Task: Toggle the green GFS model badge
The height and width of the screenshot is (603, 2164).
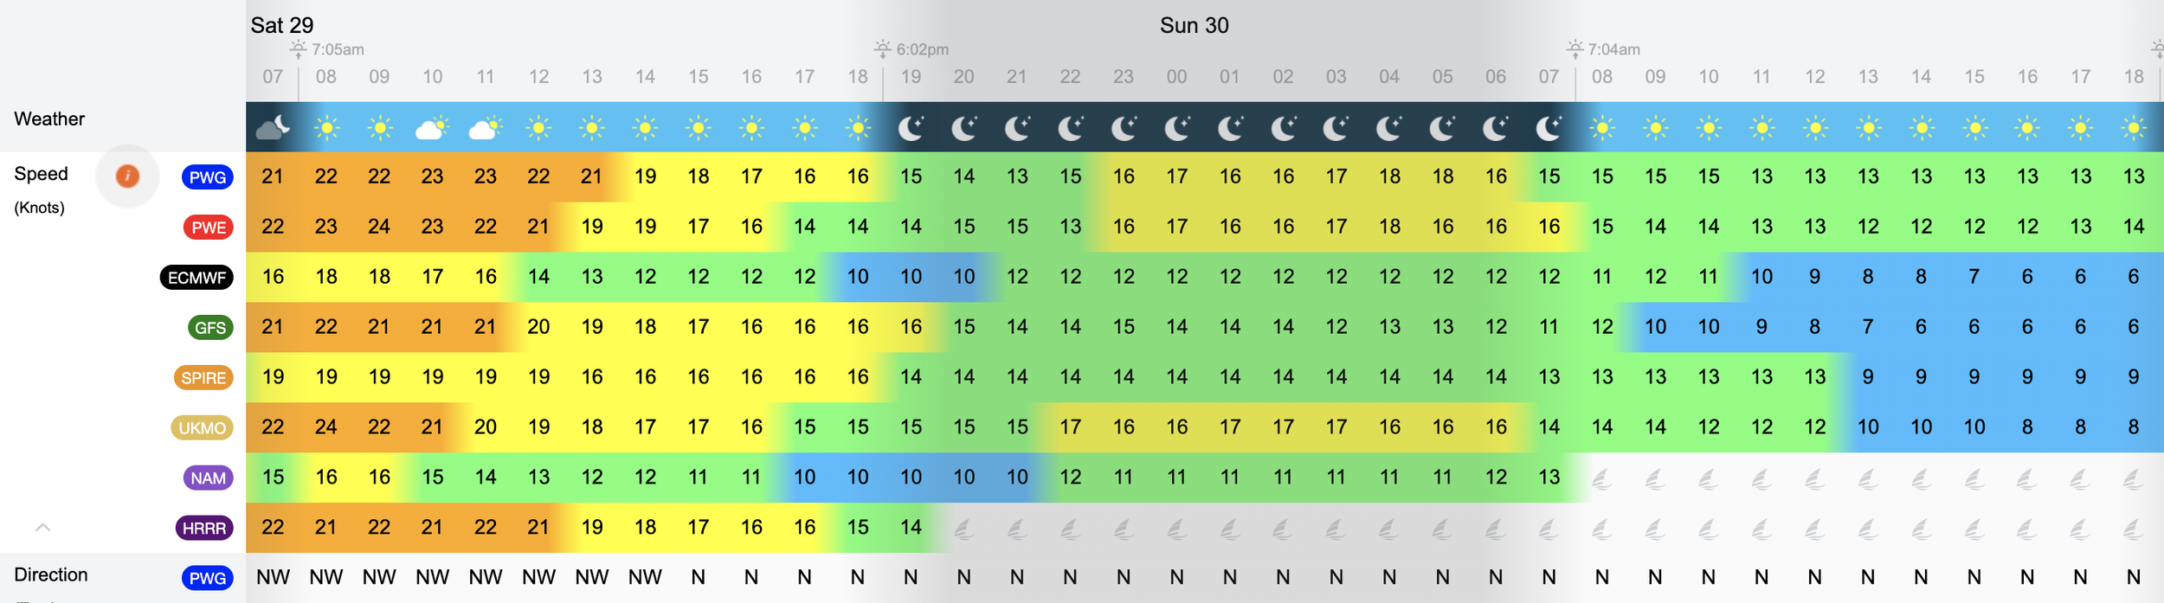Action: [x=210, y=328]
